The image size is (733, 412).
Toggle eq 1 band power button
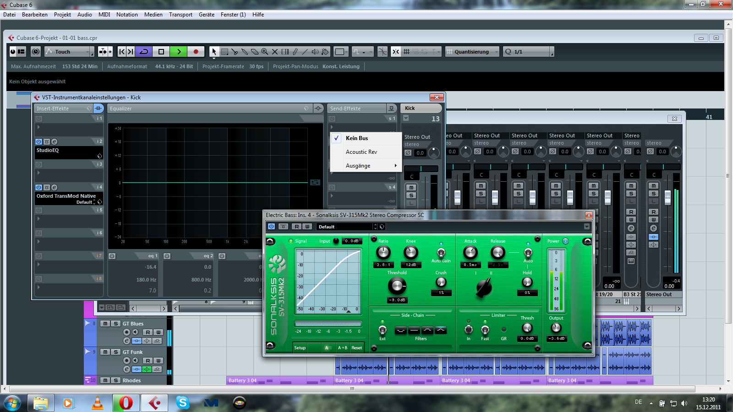coord(112,256)
